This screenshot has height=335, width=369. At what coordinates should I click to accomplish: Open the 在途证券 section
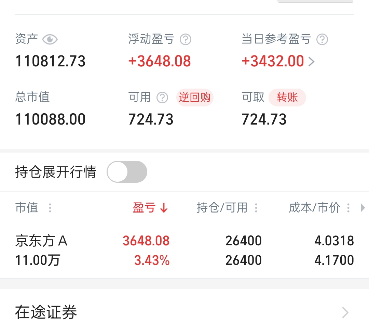click(x=184, y=312)
